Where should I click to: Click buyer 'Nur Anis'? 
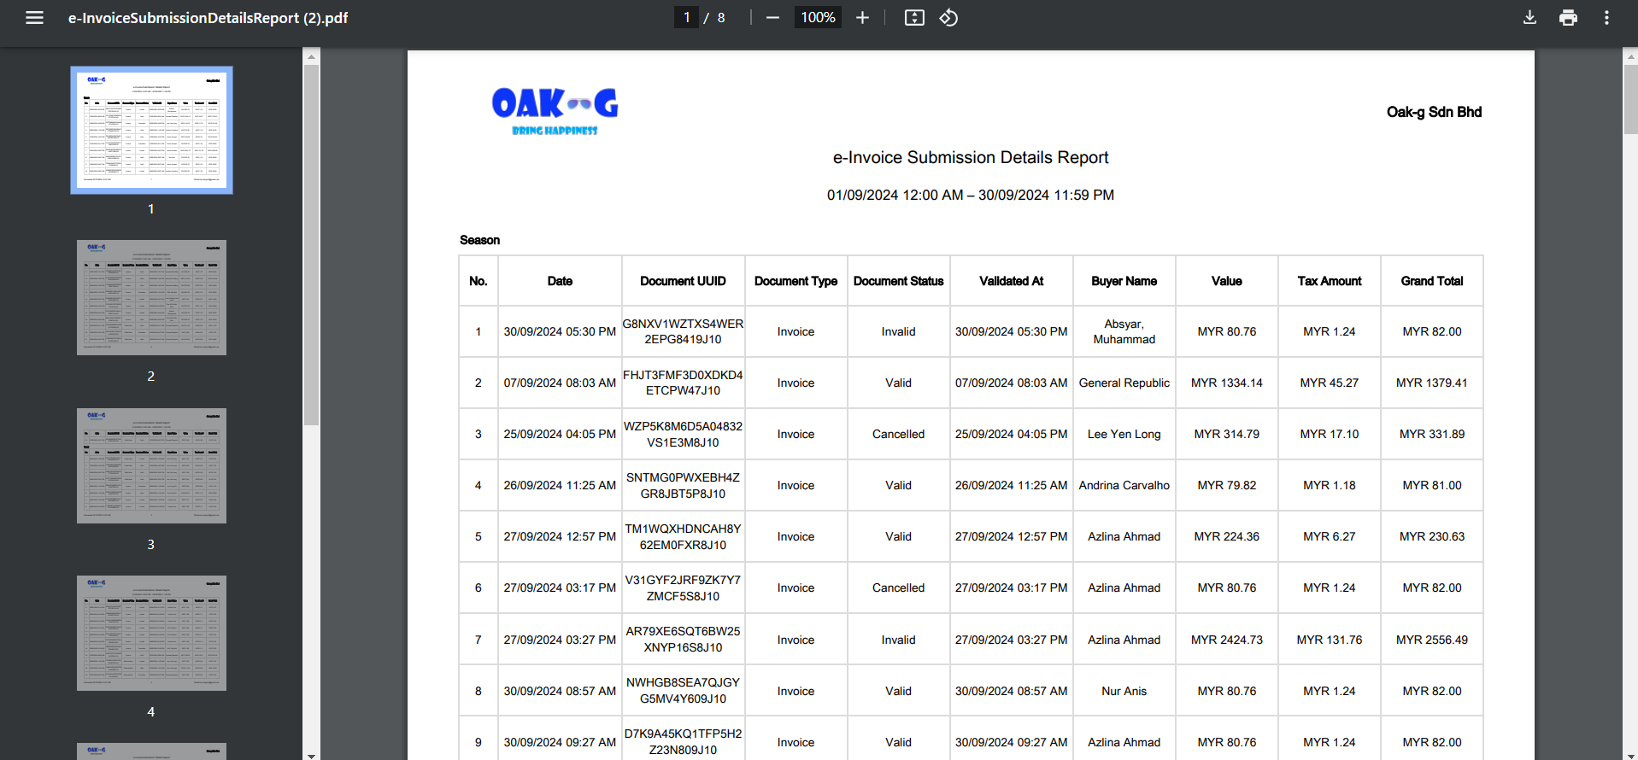point(1124,691)
